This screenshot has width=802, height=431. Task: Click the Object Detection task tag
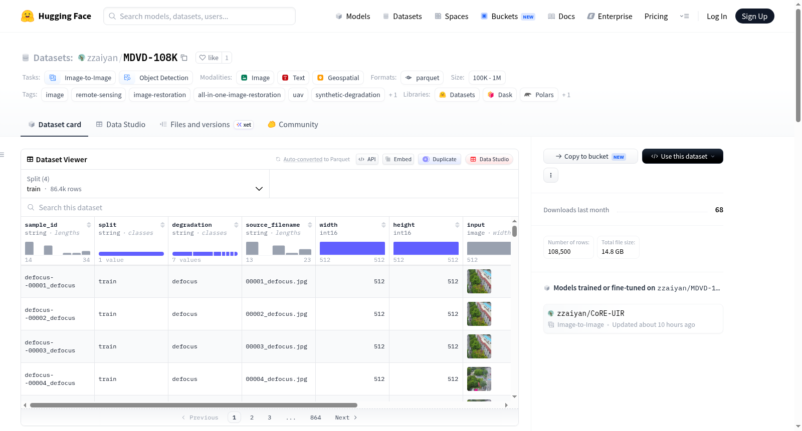[156, 78]
